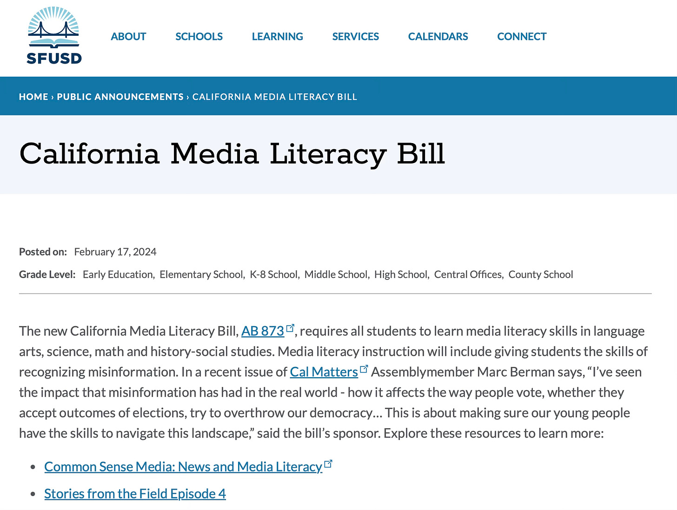Open Stories from the Field Episode 4
Image resolution: width=677 pixels, height=510 pixels.
135,493
